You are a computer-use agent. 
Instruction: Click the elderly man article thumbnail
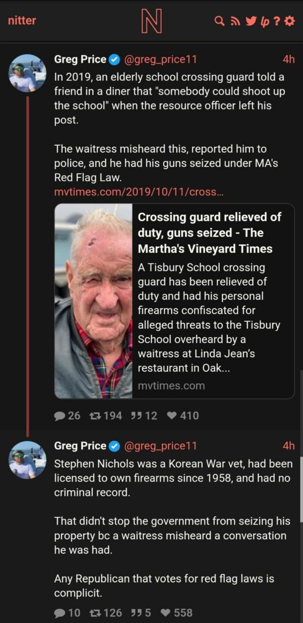point(94,300)
